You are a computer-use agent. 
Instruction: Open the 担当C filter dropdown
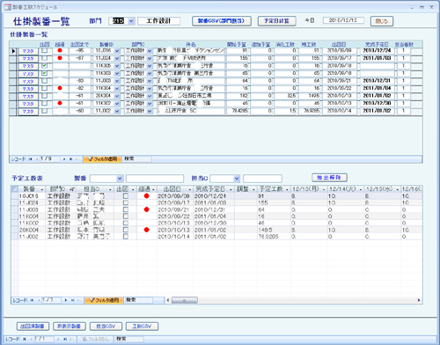237,179
